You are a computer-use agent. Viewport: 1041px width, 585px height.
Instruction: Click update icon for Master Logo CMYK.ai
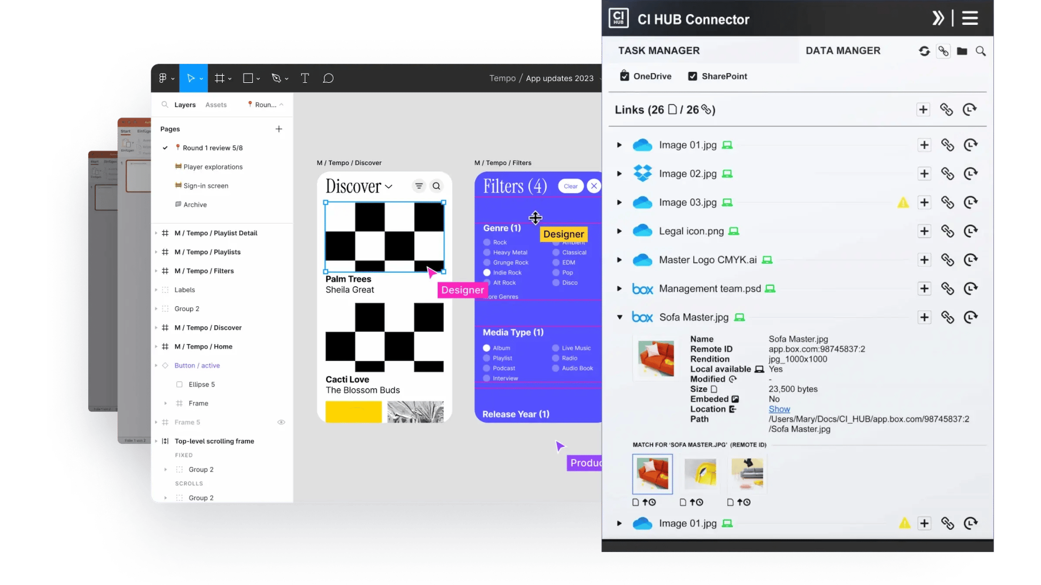(x=970, y=260)
